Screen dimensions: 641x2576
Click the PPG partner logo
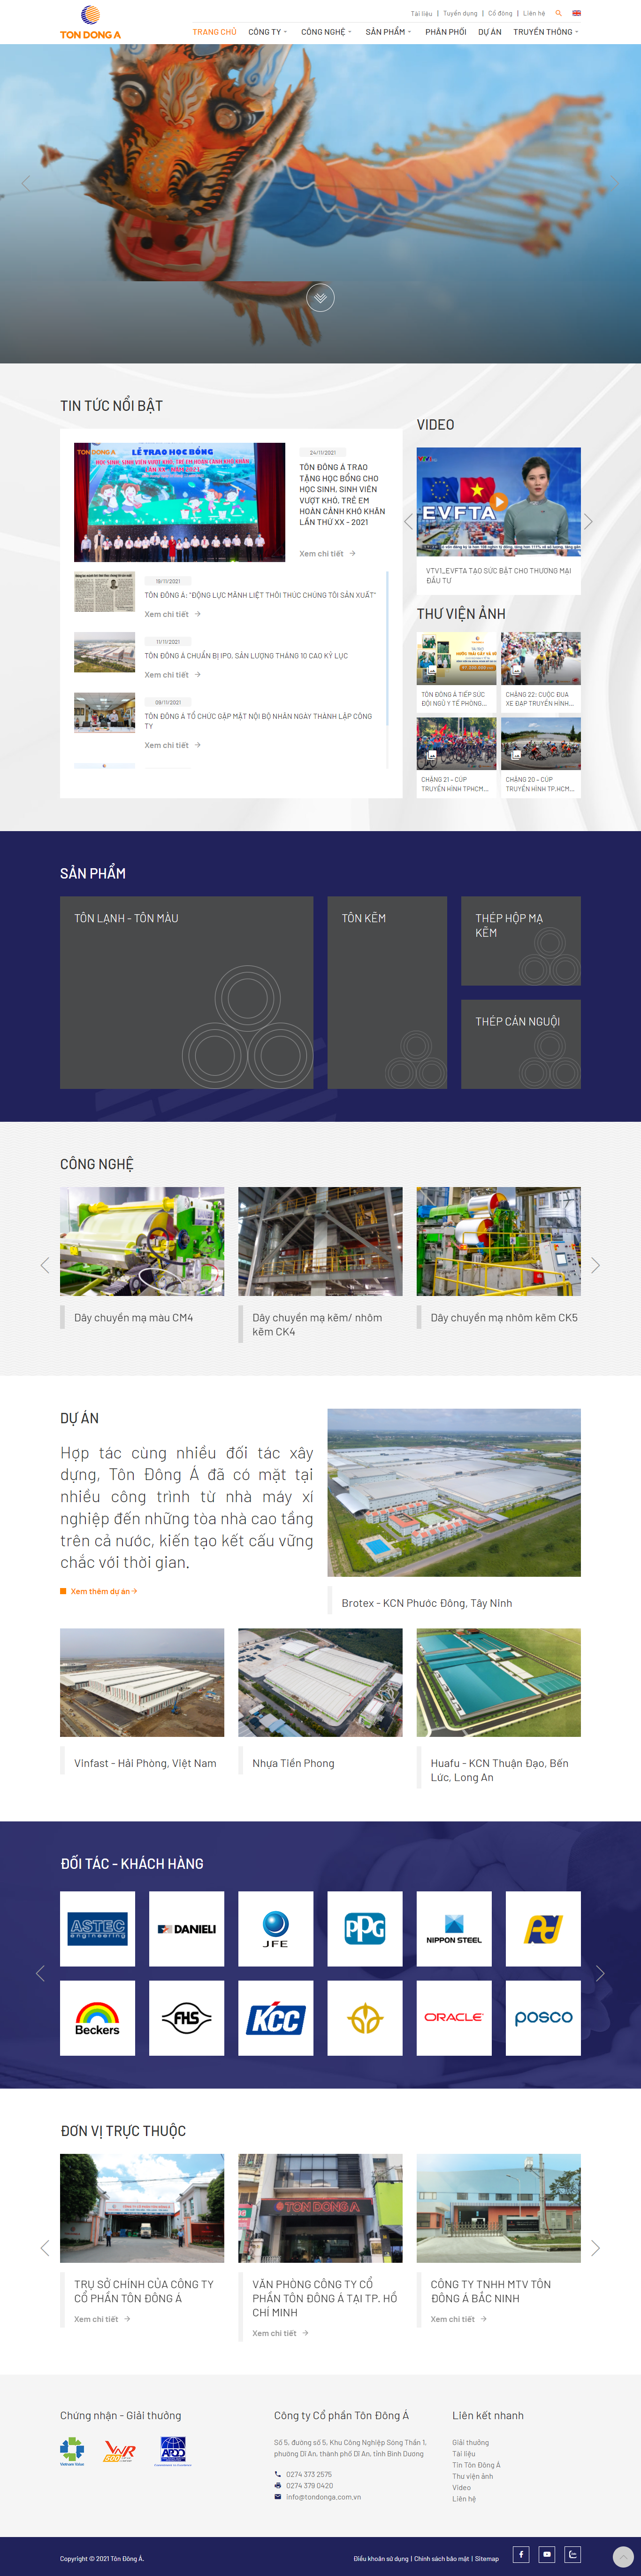(365, 1928)
